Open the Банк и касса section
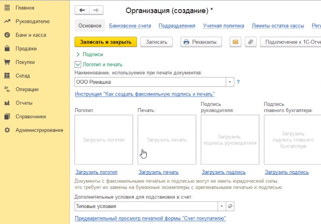 coord(30,35)
